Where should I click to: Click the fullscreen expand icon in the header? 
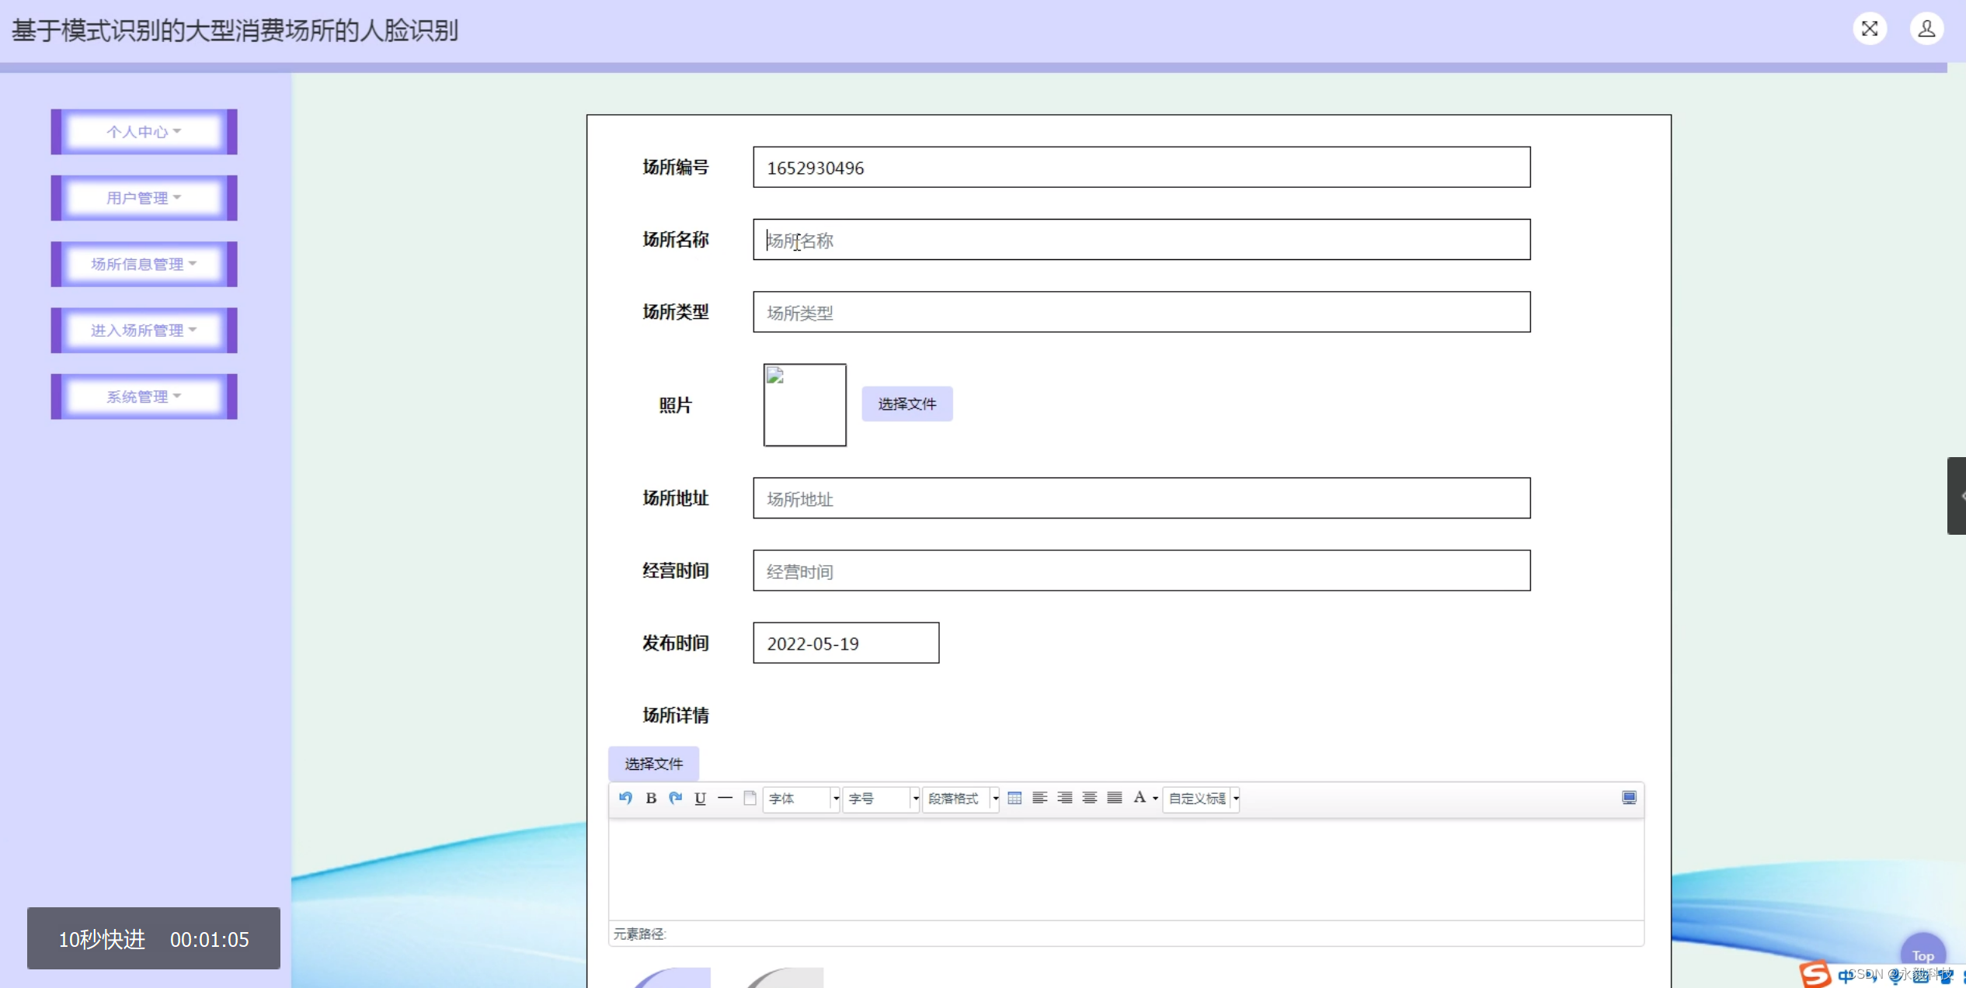pos(1870,29)
